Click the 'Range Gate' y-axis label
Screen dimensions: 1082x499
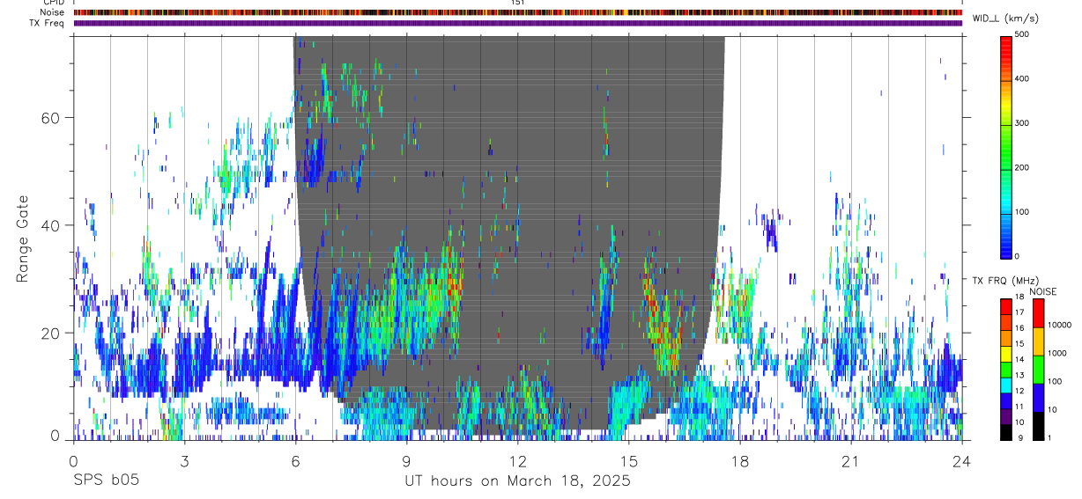22,239
